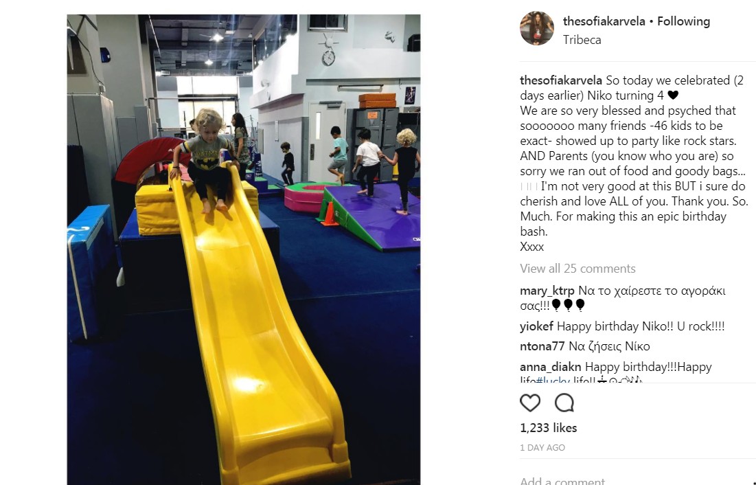Like the post with the heart icon
Viewport: 756px width, 485px height.
tap(530, 403)
